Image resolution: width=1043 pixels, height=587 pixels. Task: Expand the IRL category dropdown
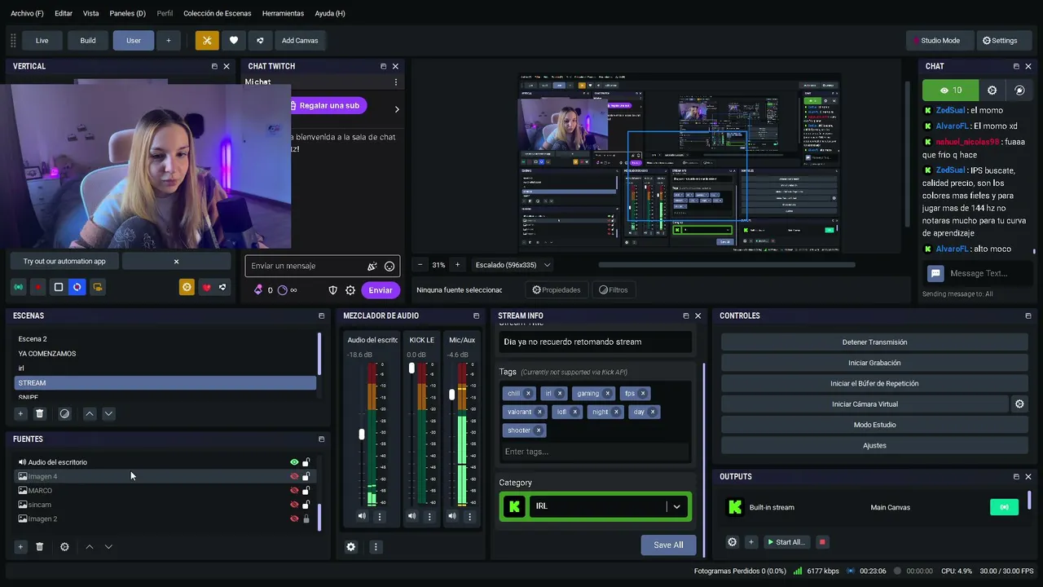tap(676, 506)
